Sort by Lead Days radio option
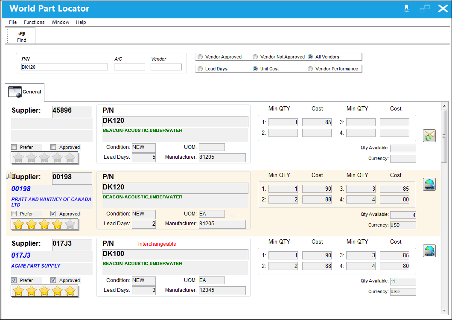452x320 pixels. 200,69
